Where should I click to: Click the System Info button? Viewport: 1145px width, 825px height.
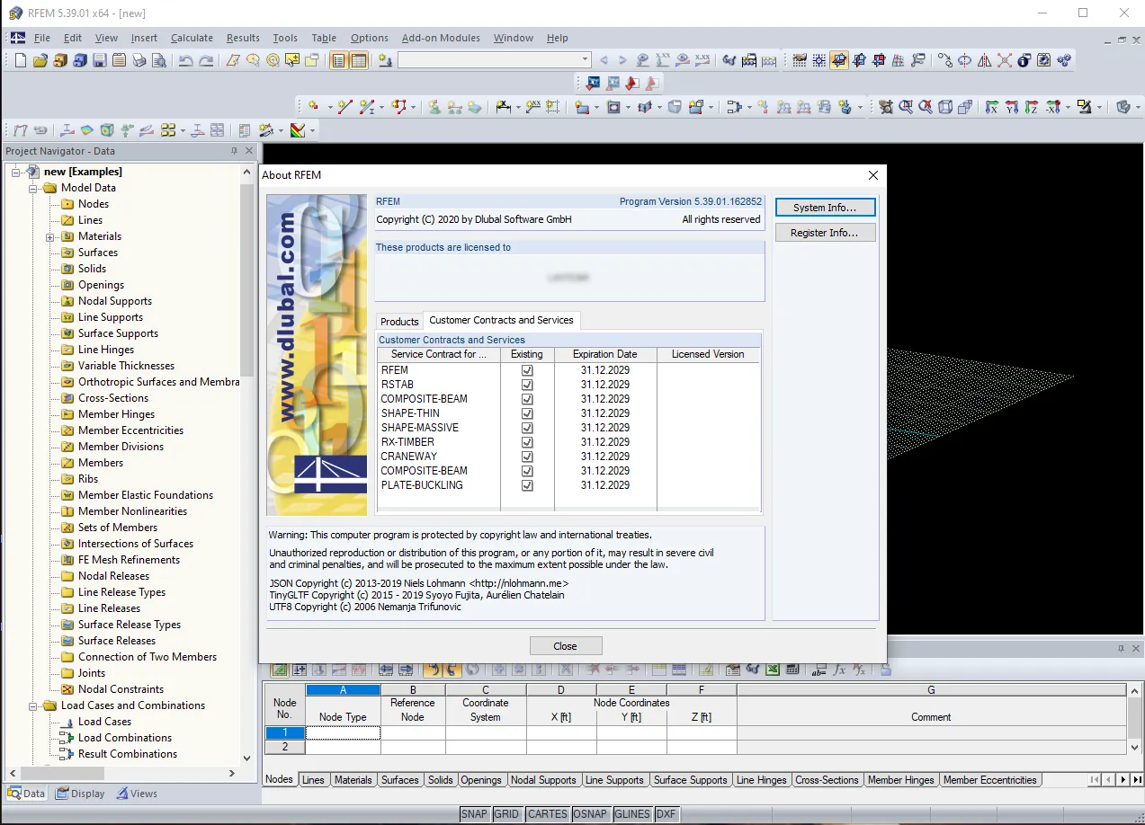[x=824, y=208]
